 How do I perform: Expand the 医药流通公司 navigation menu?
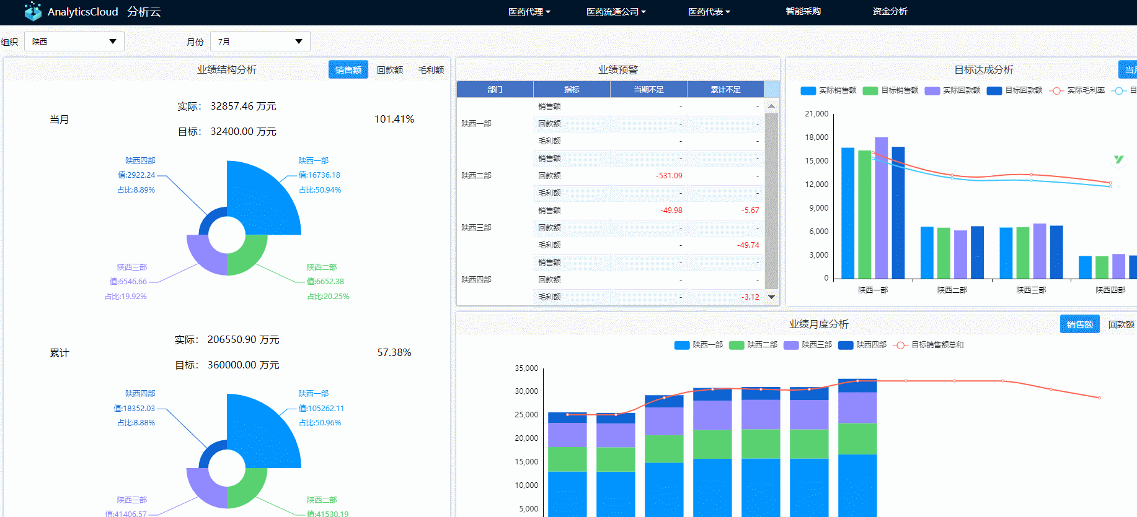[616, 12]
